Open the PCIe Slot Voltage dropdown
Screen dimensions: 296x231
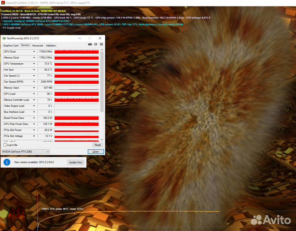(x=34, y=136)
